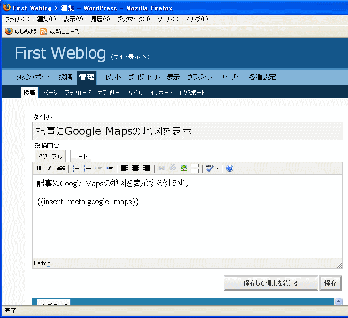
Task: Open the ユーザー section
Action: tap(231, 77)
